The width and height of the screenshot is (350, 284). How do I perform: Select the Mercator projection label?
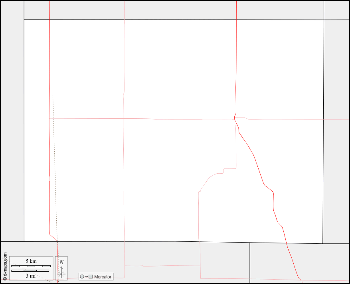pyautogui.click(x=103, y=276)
